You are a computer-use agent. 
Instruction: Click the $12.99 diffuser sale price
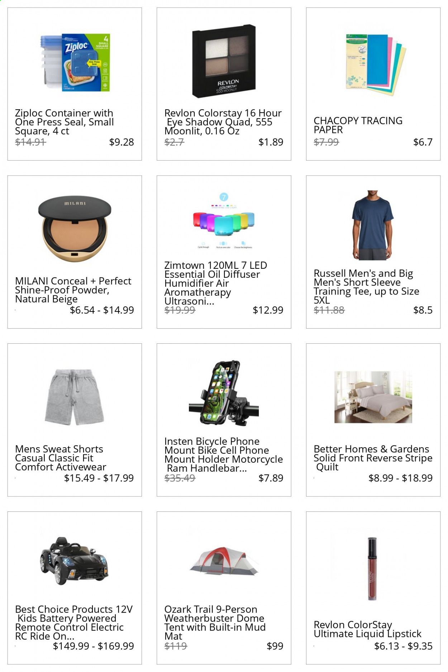[268, 310]
